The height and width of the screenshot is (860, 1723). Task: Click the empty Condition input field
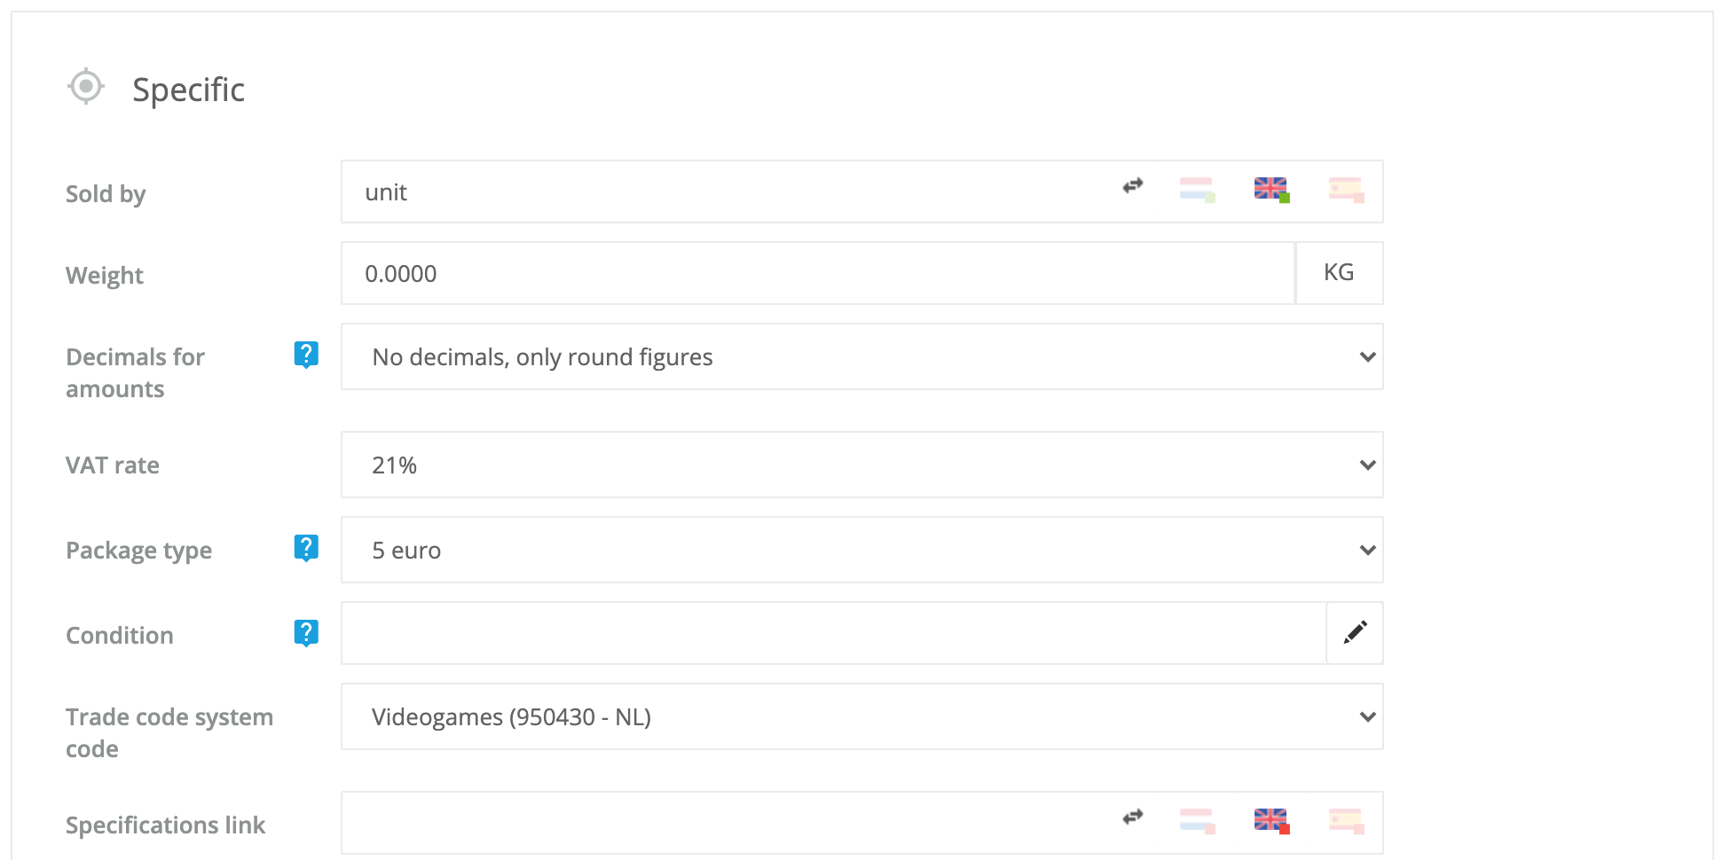(x=832, y=633)
